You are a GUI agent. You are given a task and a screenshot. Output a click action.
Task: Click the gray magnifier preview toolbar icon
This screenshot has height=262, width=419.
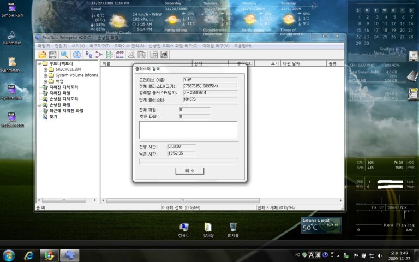(131, 55)
